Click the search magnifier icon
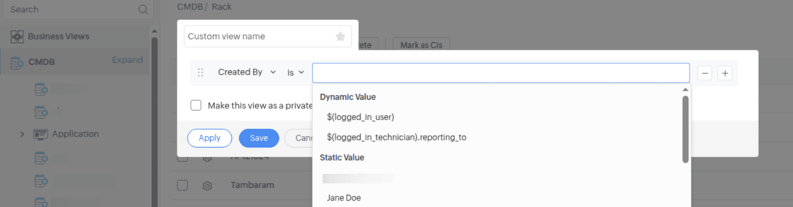Image resolution: width=793 pixels, height=207 pixels. 143,10
